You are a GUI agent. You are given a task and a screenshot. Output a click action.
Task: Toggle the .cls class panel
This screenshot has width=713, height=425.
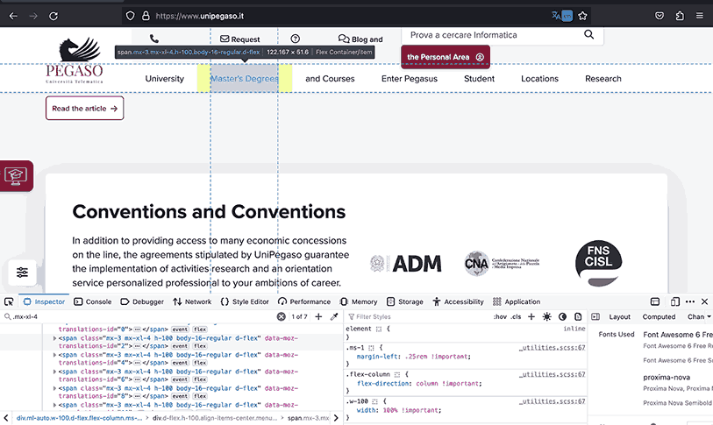click(x=516, y=316)
